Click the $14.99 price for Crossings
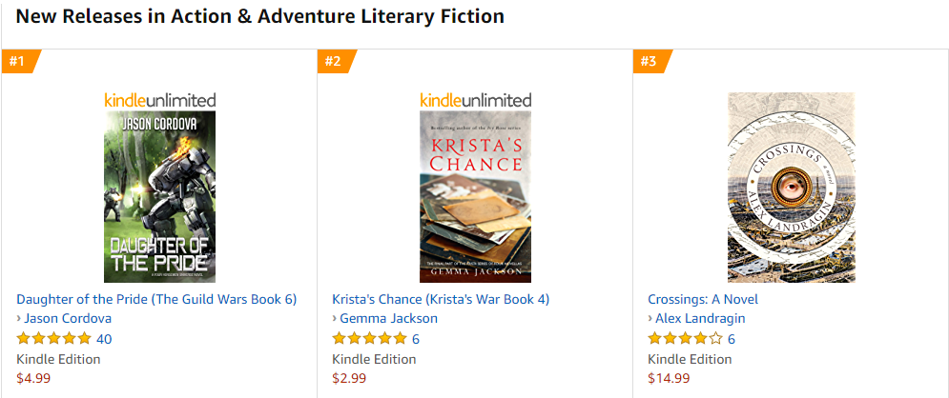Screen dimensions: 949x398 [x=669, y=378]
